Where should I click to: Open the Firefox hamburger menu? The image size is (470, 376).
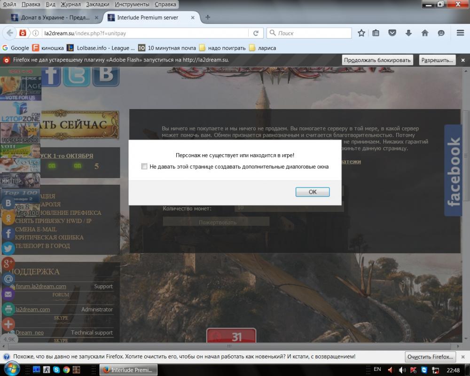click(x=460, y=33)
